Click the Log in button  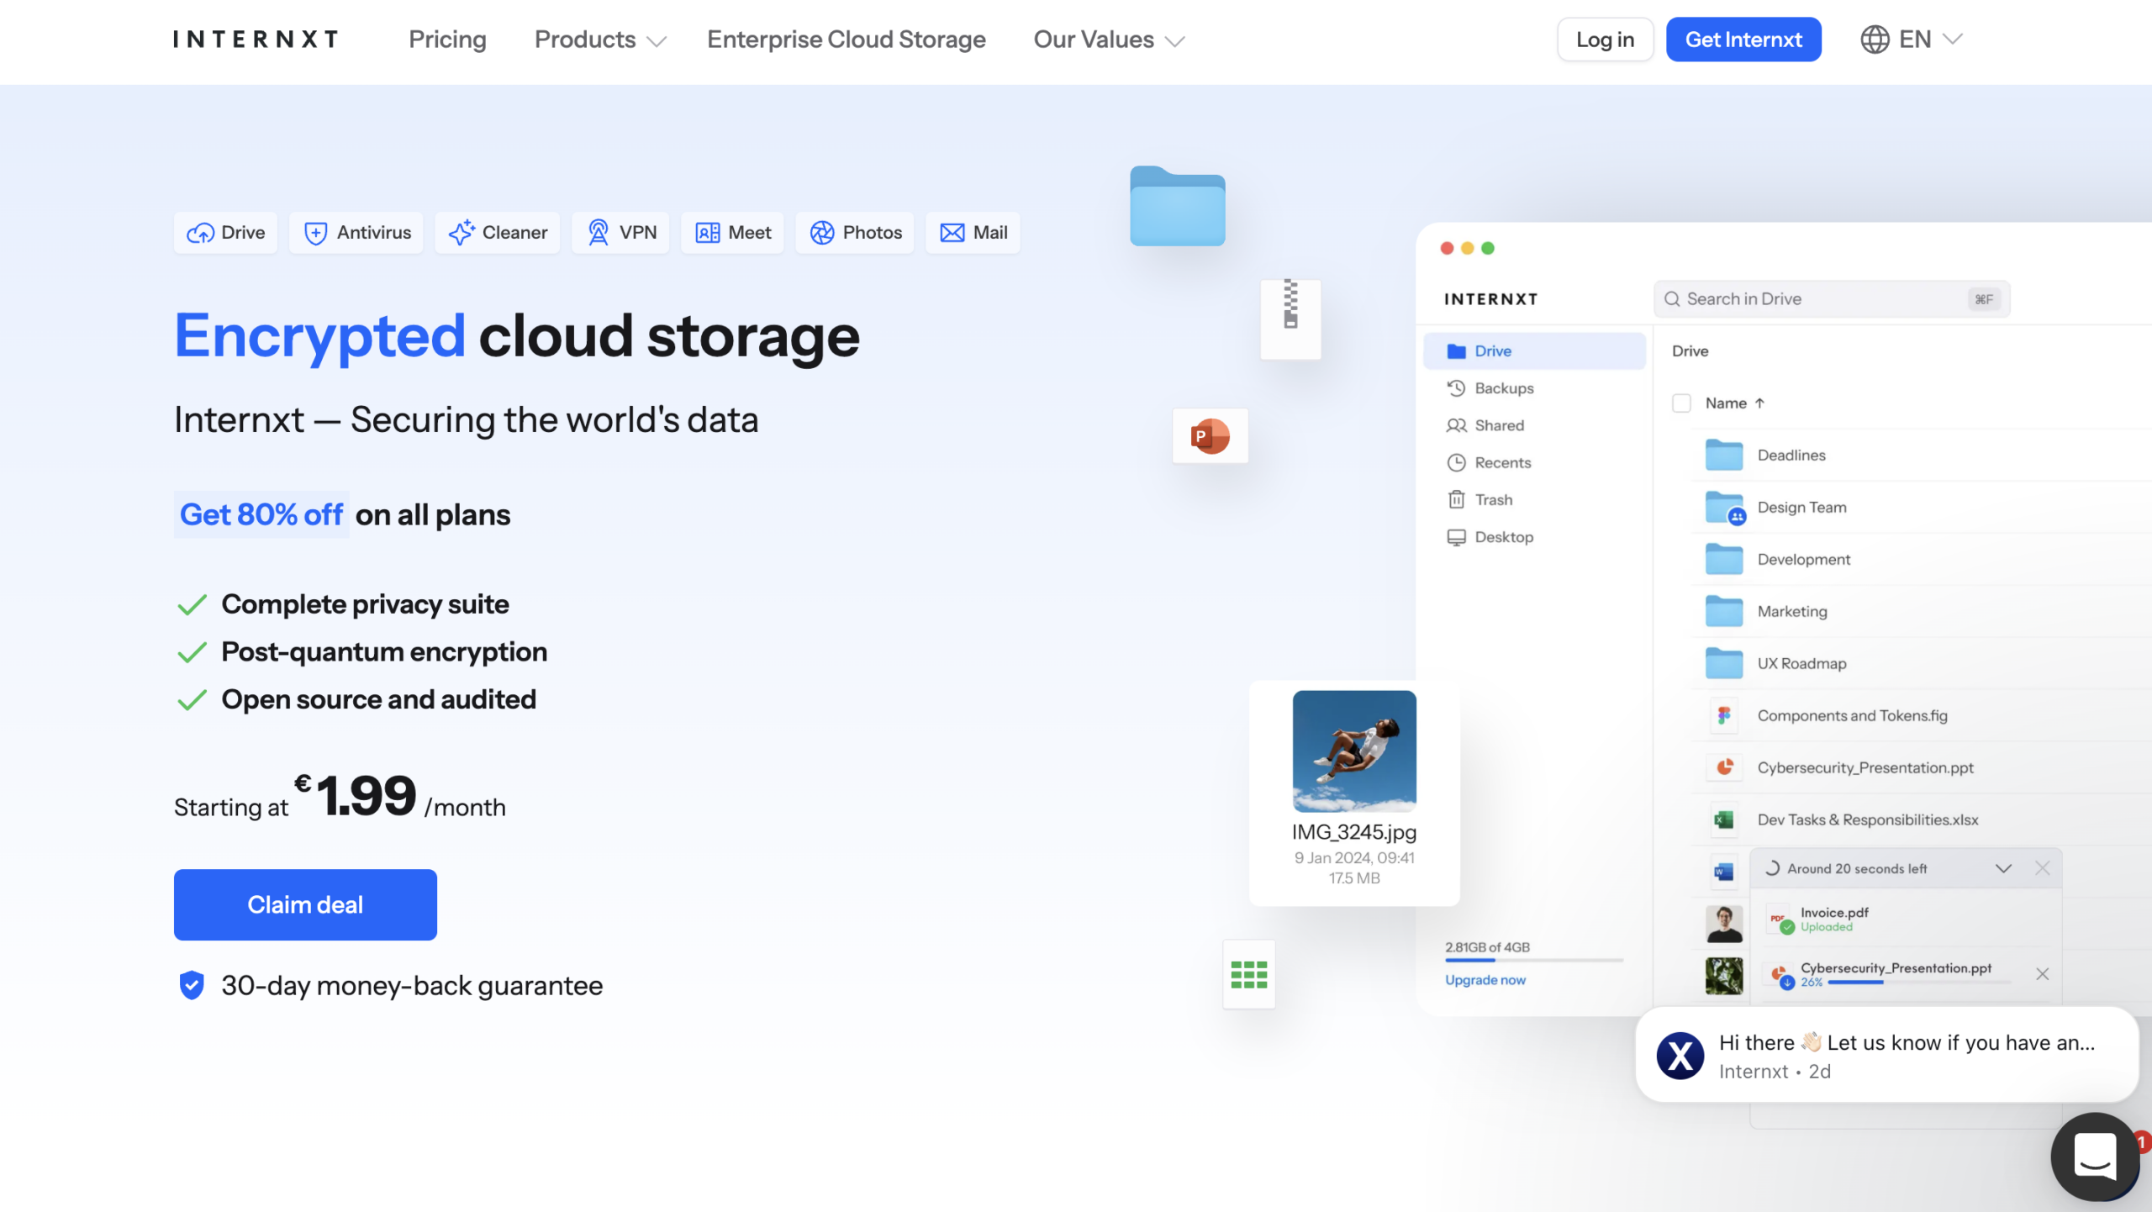(x=1605, y=40)
